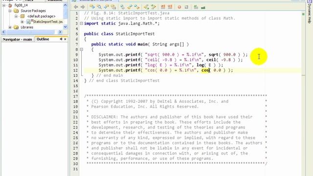This screenshot has width=313, height=176.
Task: Click the Find Next Occurrence icon
Action: tap(106, 7)
